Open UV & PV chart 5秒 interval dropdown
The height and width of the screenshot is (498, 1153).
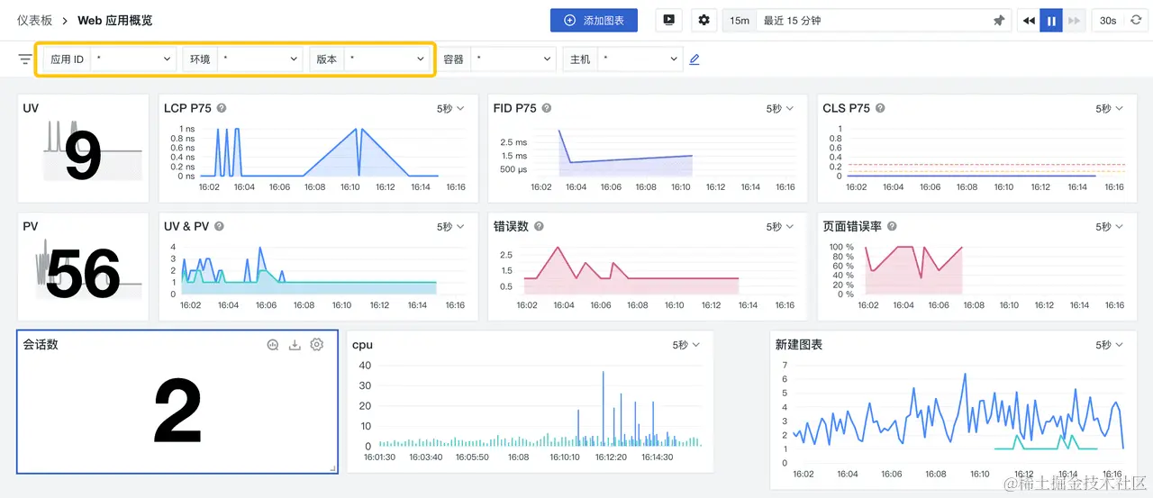[450, 228]
